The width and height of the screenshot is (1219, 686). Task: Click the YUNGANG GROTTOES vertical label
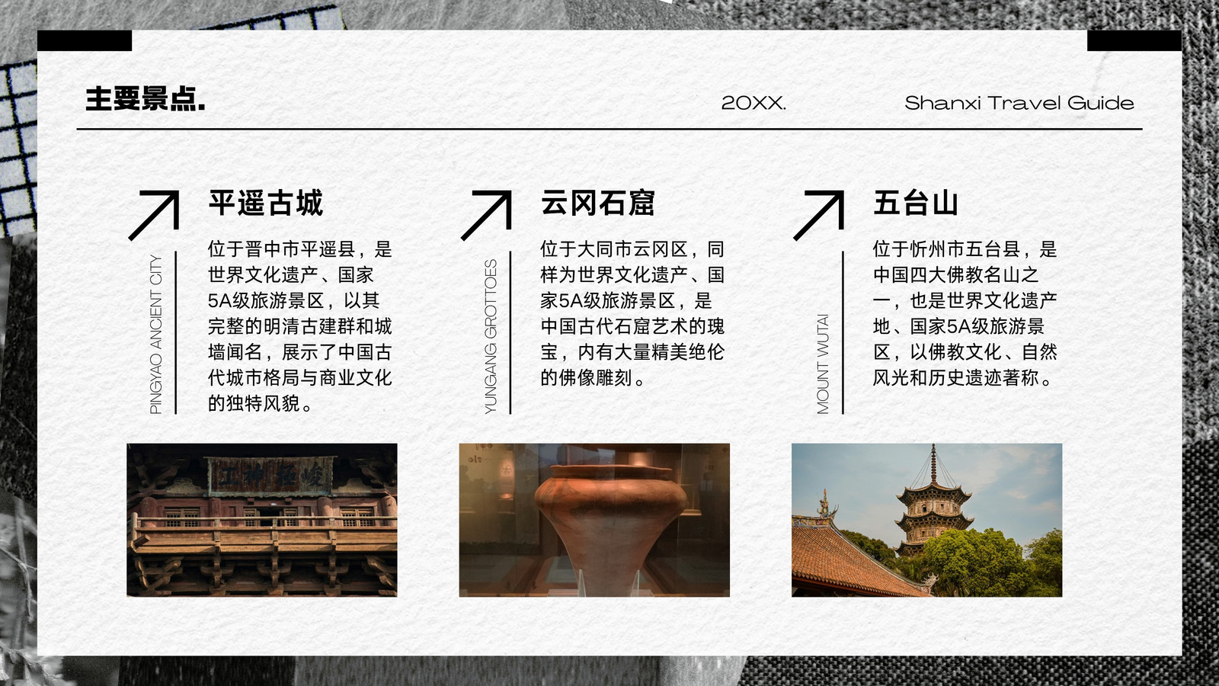(x=491, y=337)
